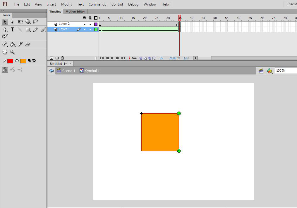Select the Eraser tool
This screenshot has height=208, width=297.
tap(28, 44)
